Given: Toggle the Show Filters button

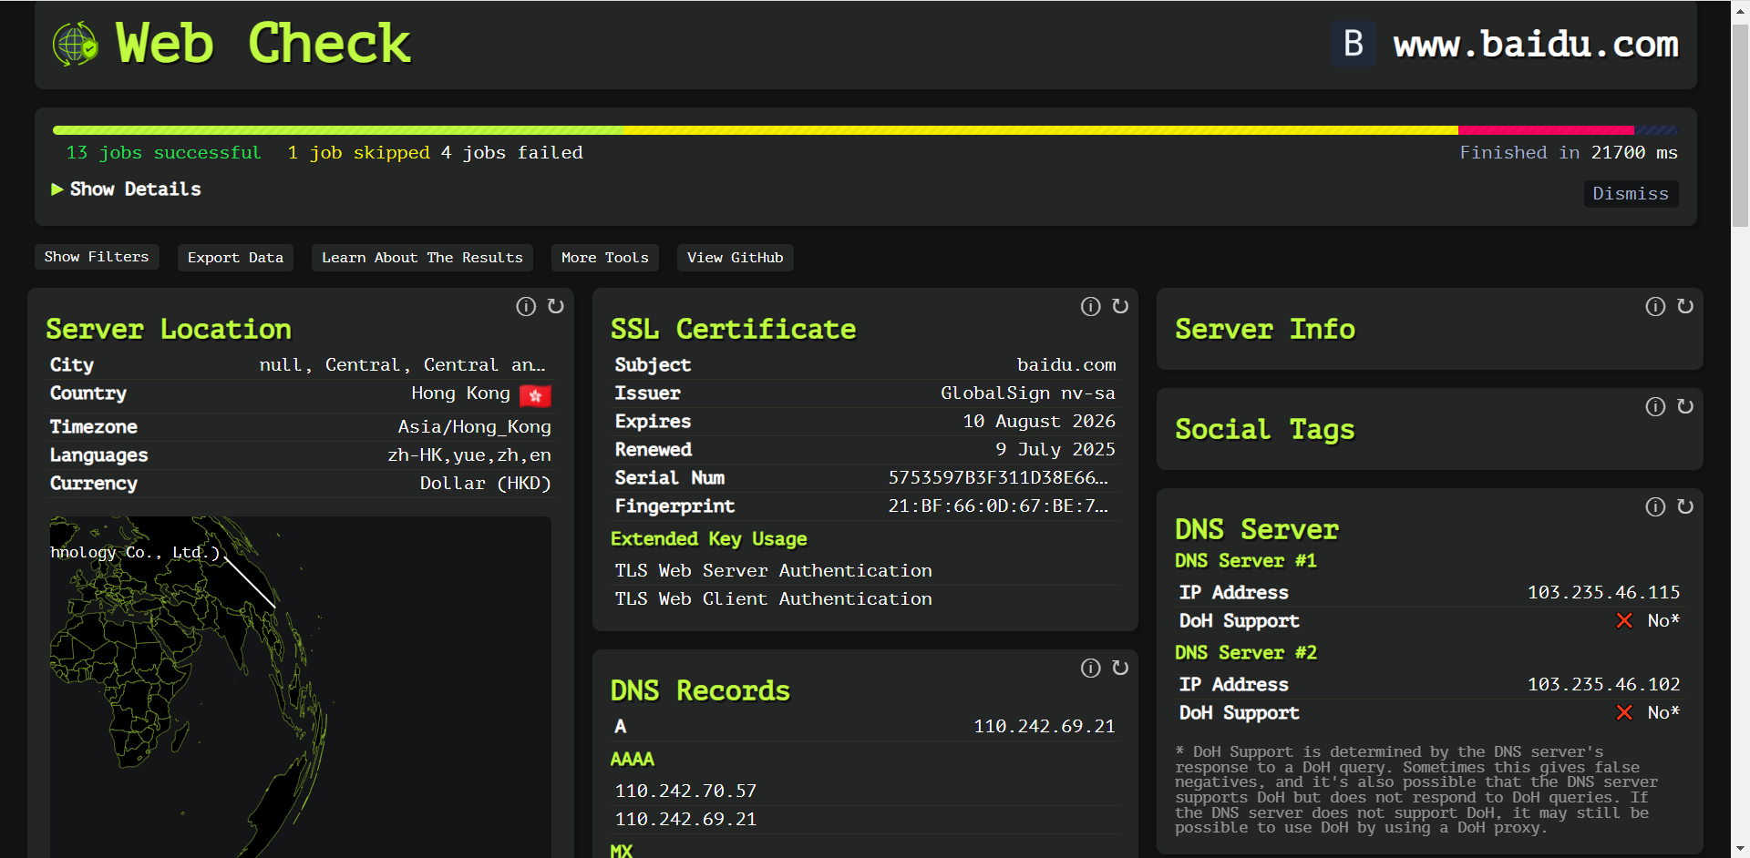Looking at the screenshot, I should 97,257.
